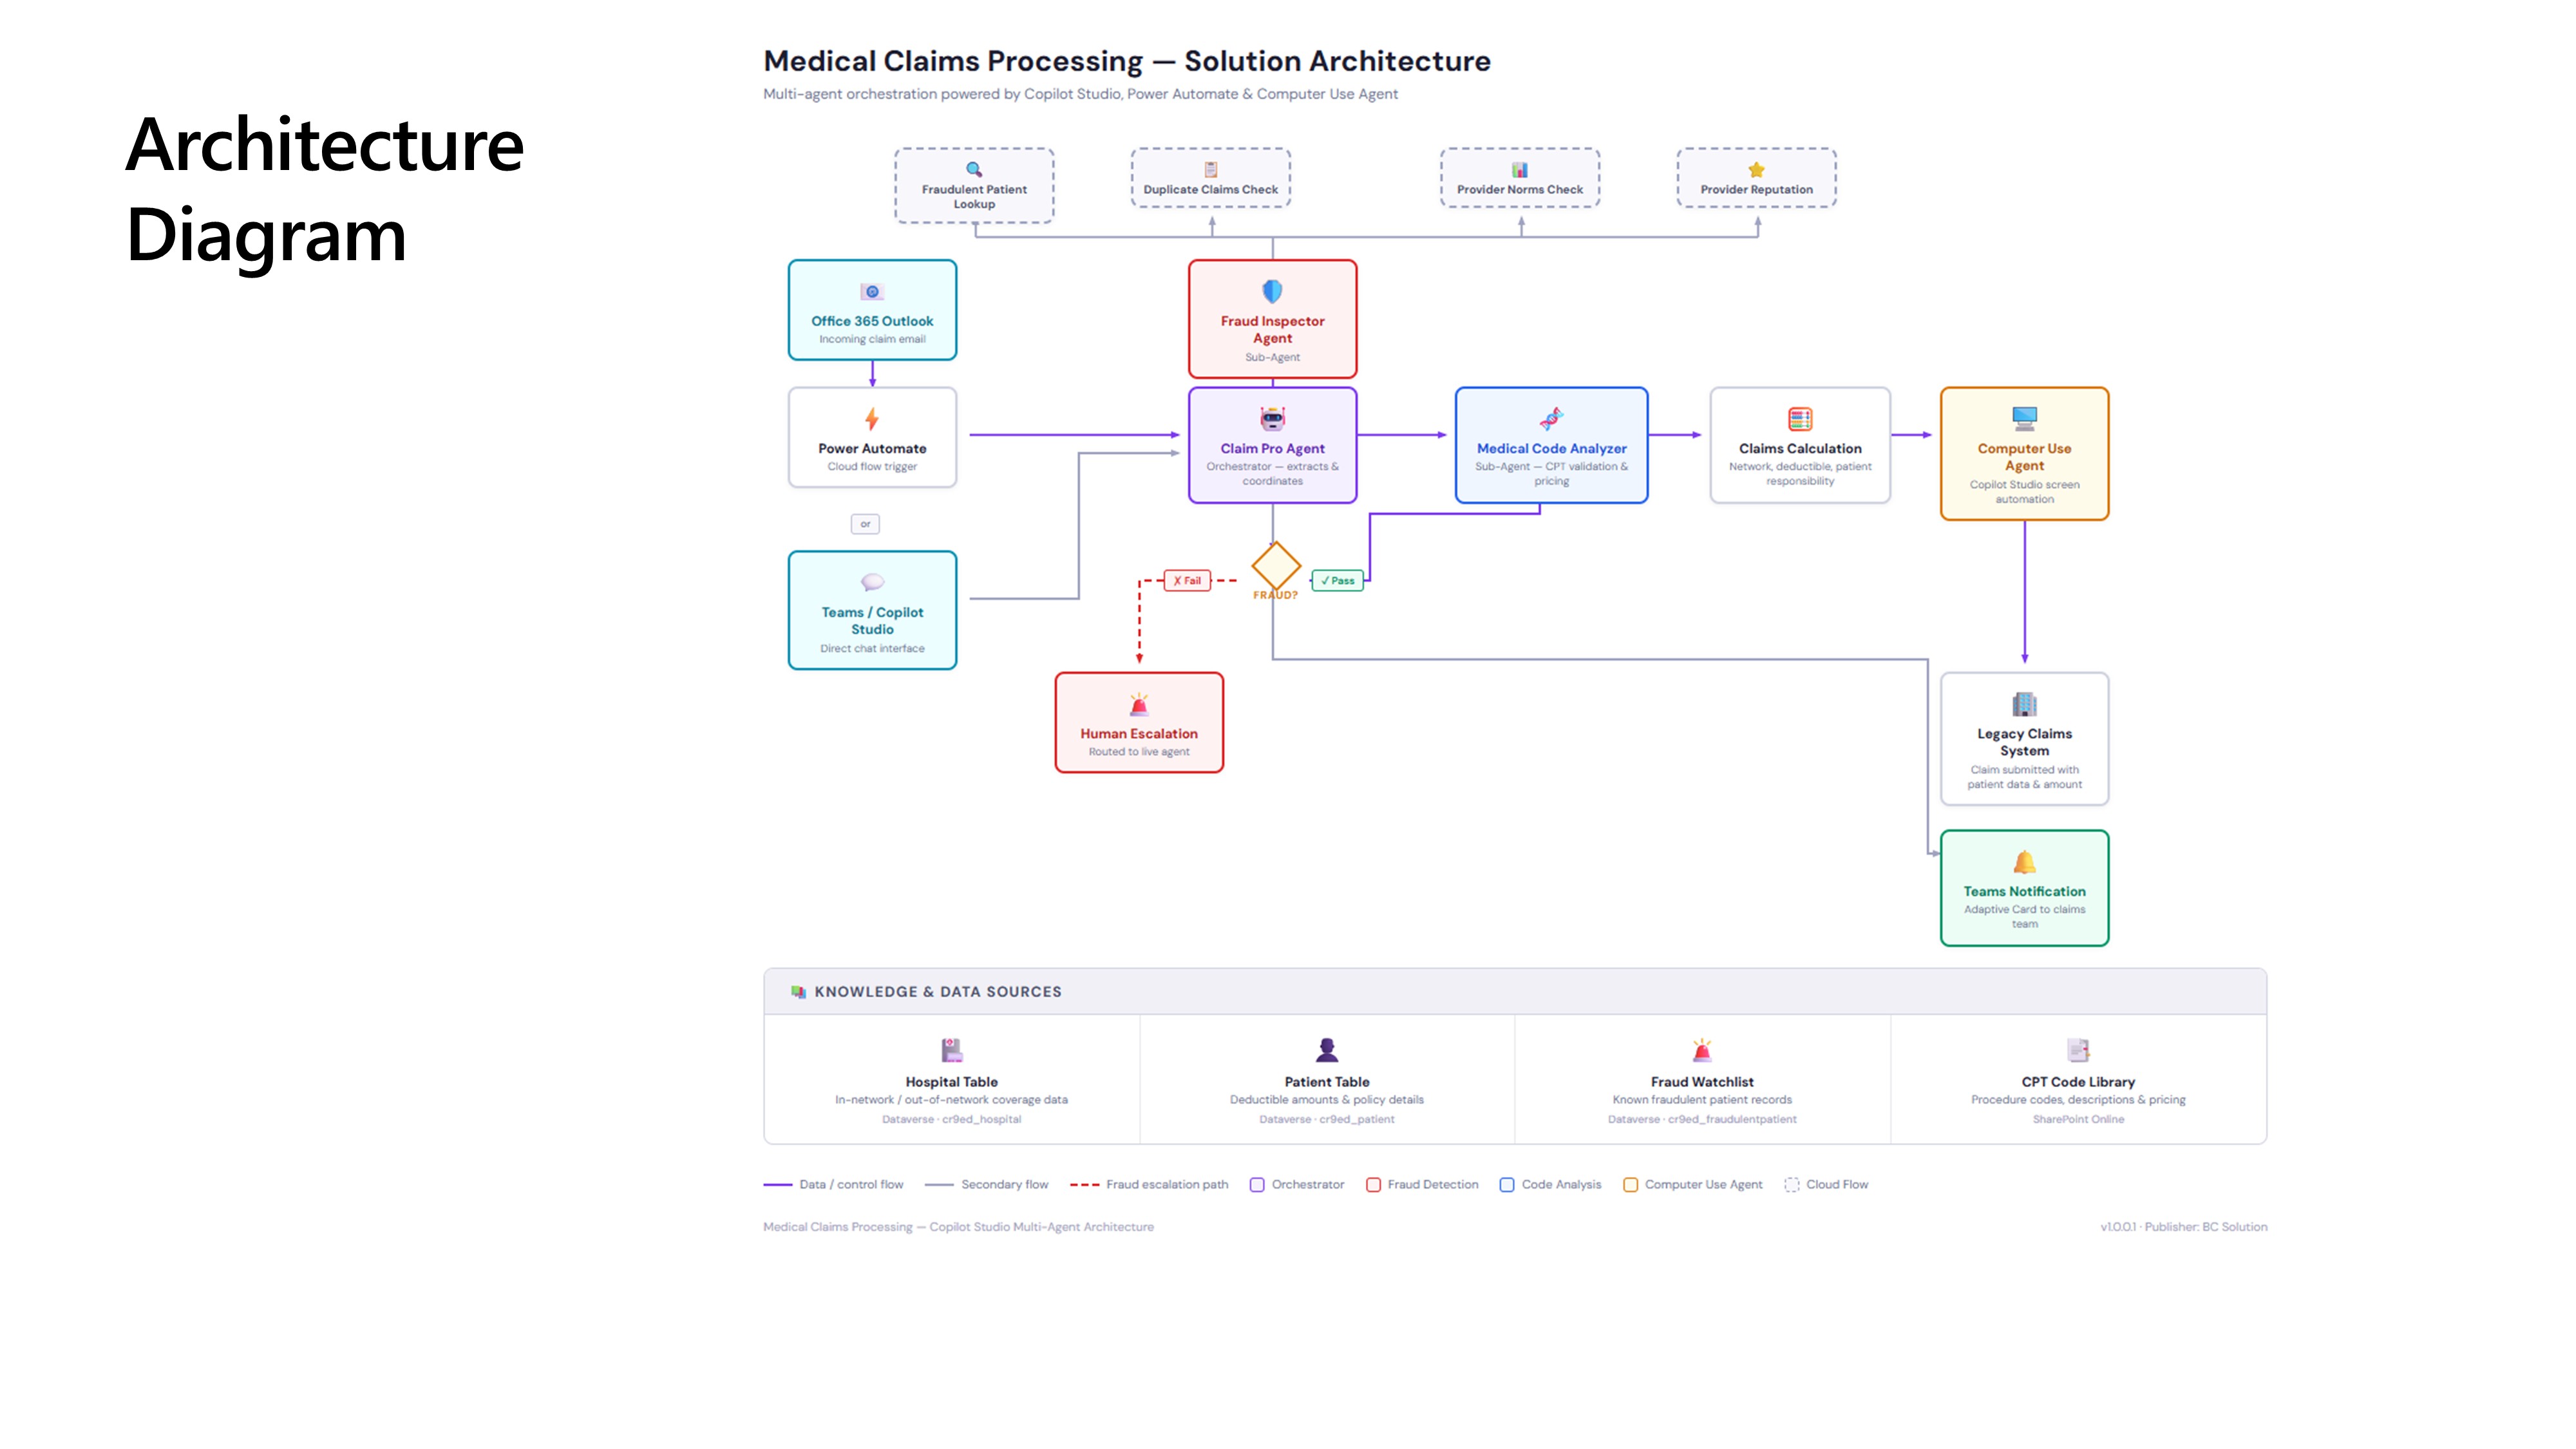2576x1449 pixels.
Task: Click the Fraud Inspector Agent shield icon
Action: [x=1272, y=291]
